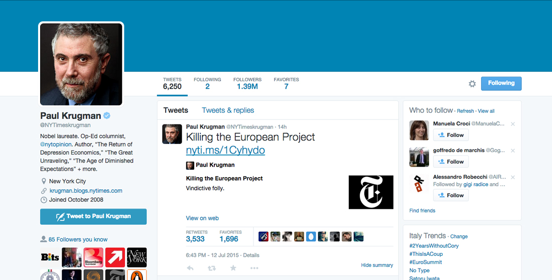Switch to Tweets & replies tab
Screen dimensions: 552x280
tap(228, 110)
